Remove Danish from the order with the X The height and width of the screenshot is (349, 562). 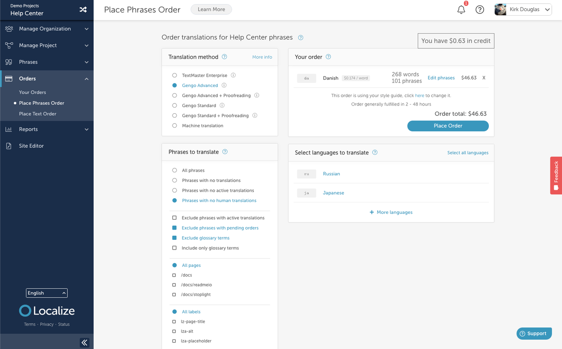point(484,78)
